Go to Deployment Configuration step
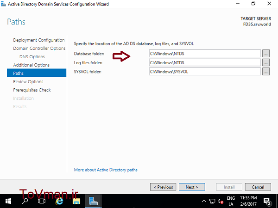 (39, 40)
